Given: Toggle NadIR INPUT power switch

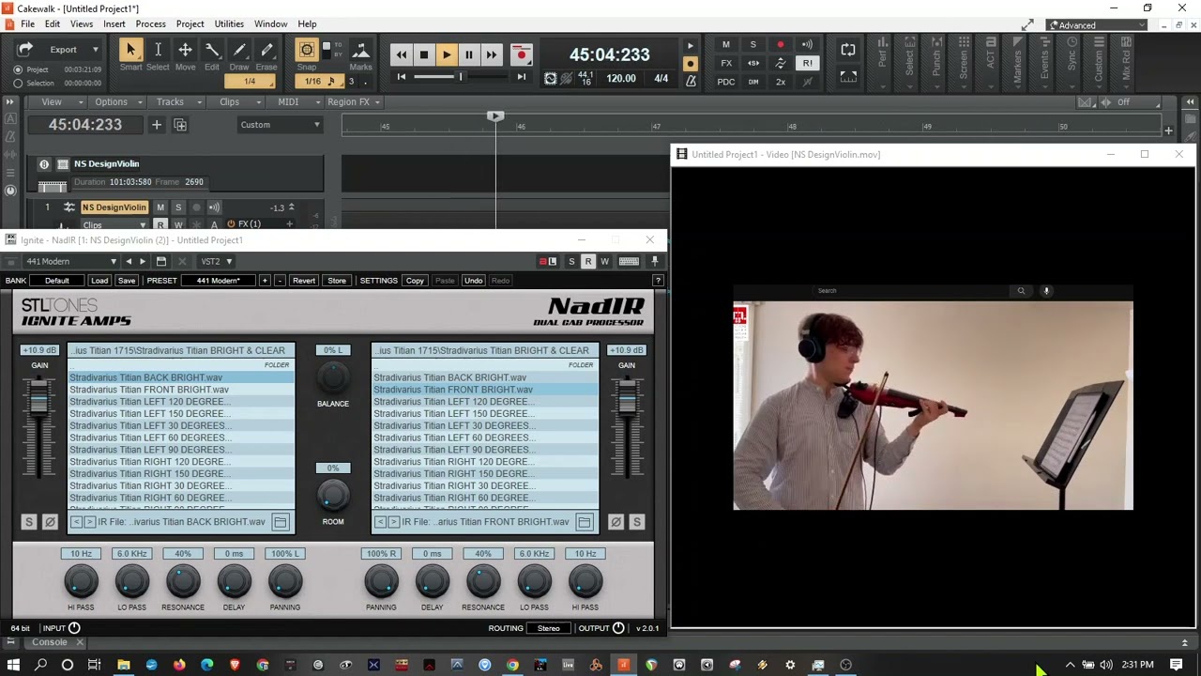Looking at the screenshot, I should [x=74, y=628].
